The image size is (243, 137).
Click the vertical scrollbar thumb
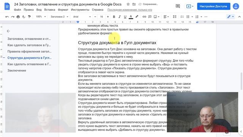(241, 81)
